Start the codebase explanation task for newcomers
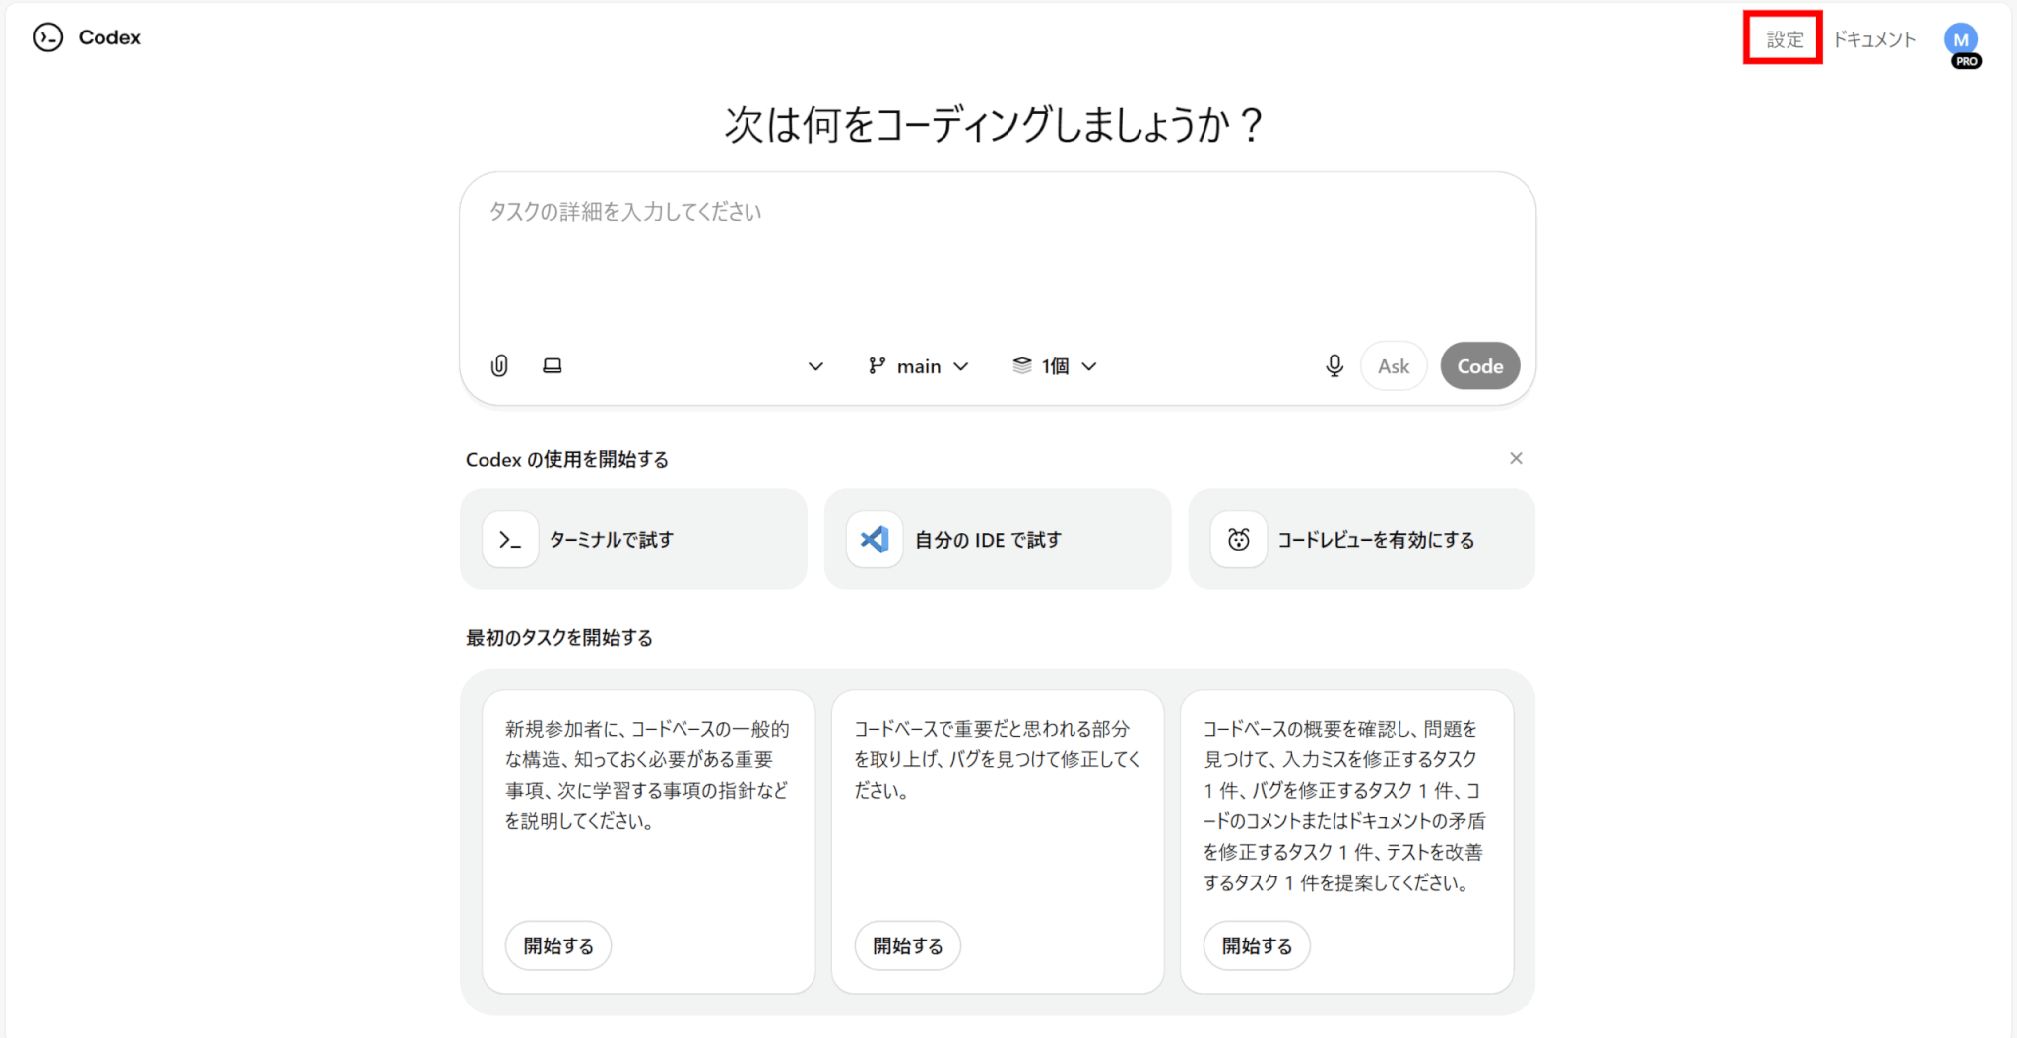 pyautogui.click(x=558, y=945)
